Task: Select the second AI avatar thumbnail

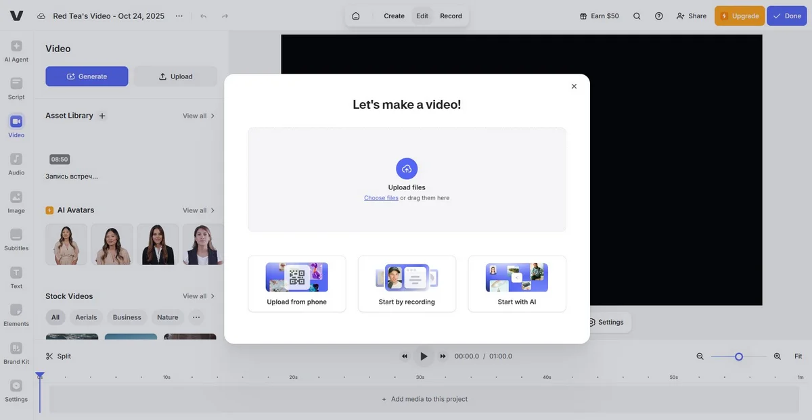Action: pos(112,244)
